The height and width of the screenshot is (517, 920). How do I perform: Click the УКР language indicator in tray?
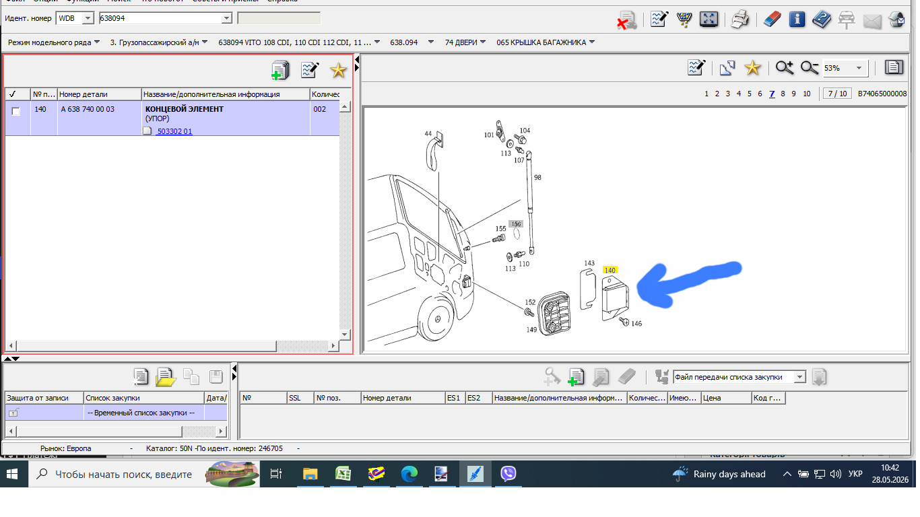855,474
